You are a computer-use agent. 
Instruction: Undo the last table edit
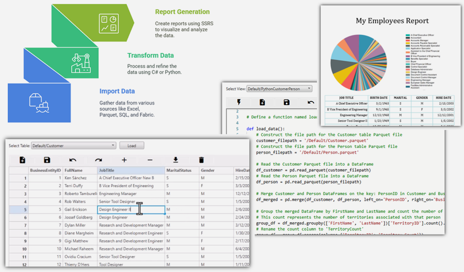72,160
